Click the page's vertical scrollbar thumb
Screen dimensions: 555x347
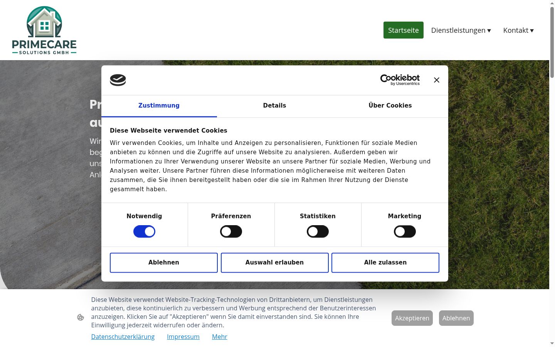click(552, 42)
